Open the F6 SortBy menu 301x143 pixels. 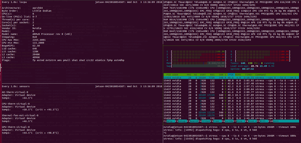pos(228,121)
